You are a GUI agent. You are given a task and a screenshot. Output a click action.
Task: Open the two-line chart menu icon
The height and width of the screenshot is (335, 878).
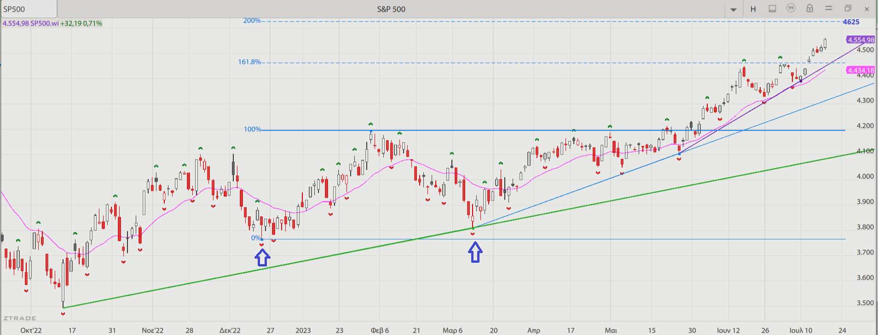(x=829, y=8)
